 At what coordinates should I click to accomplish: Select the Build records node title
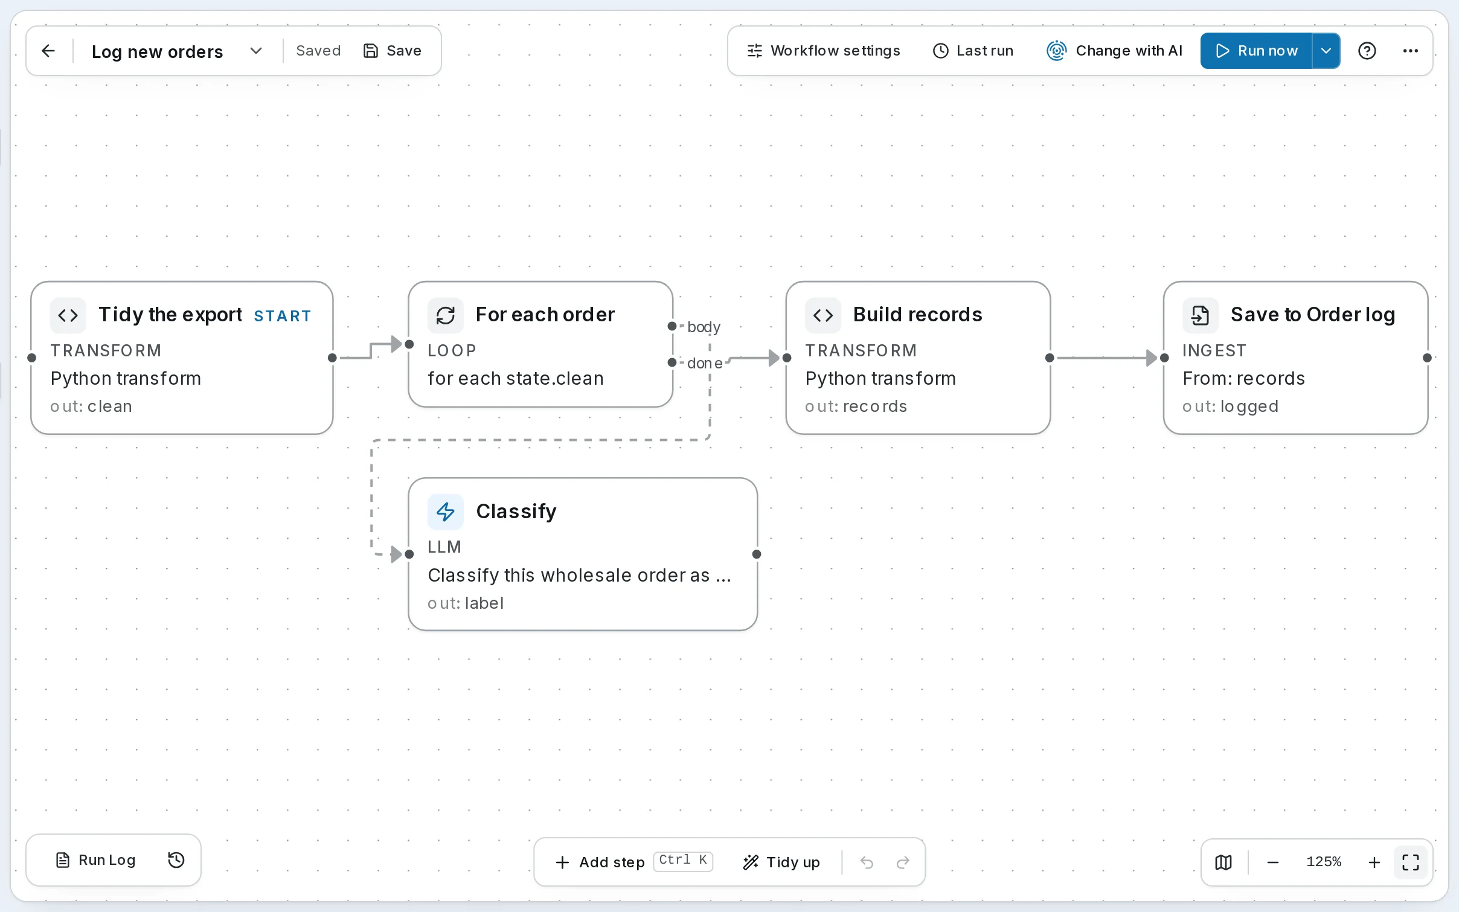coord(917,315)
